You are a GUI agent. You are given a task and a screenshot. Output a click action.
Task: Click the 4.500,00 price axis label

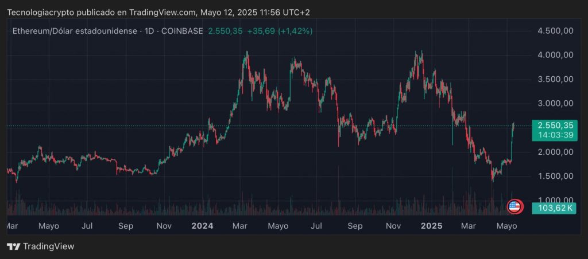[556, 31]
